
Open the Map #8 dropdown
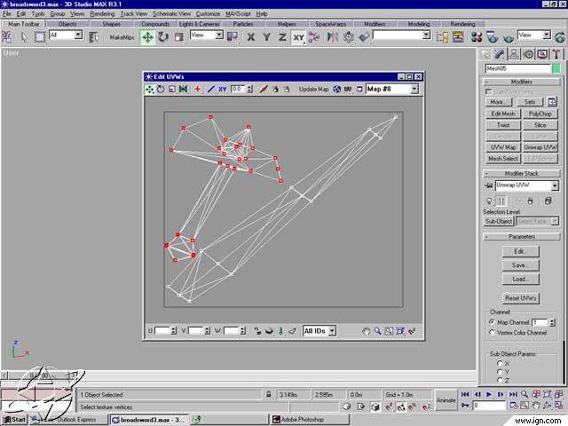414,89
